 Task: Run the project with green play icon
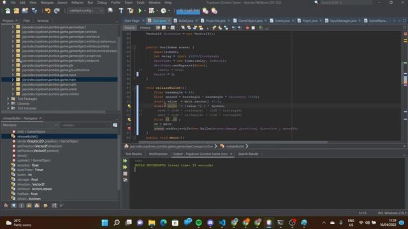click(140, 11)
